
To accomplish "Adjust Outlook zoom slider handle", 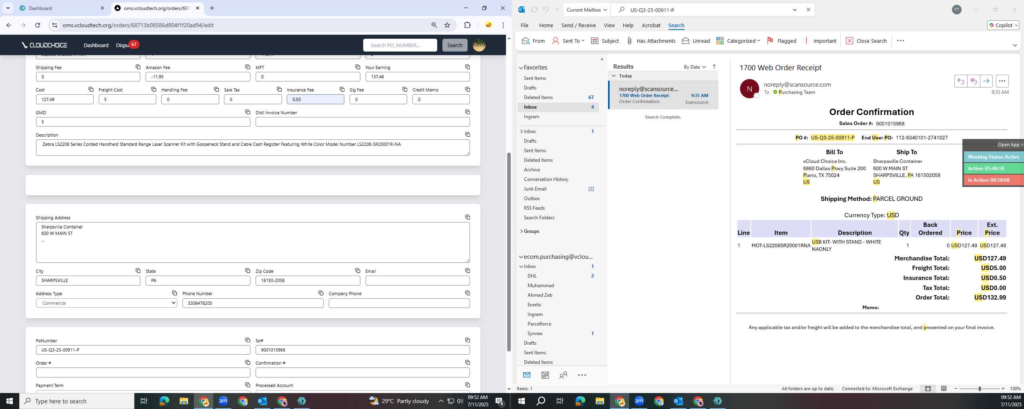I will click(980, 389).
